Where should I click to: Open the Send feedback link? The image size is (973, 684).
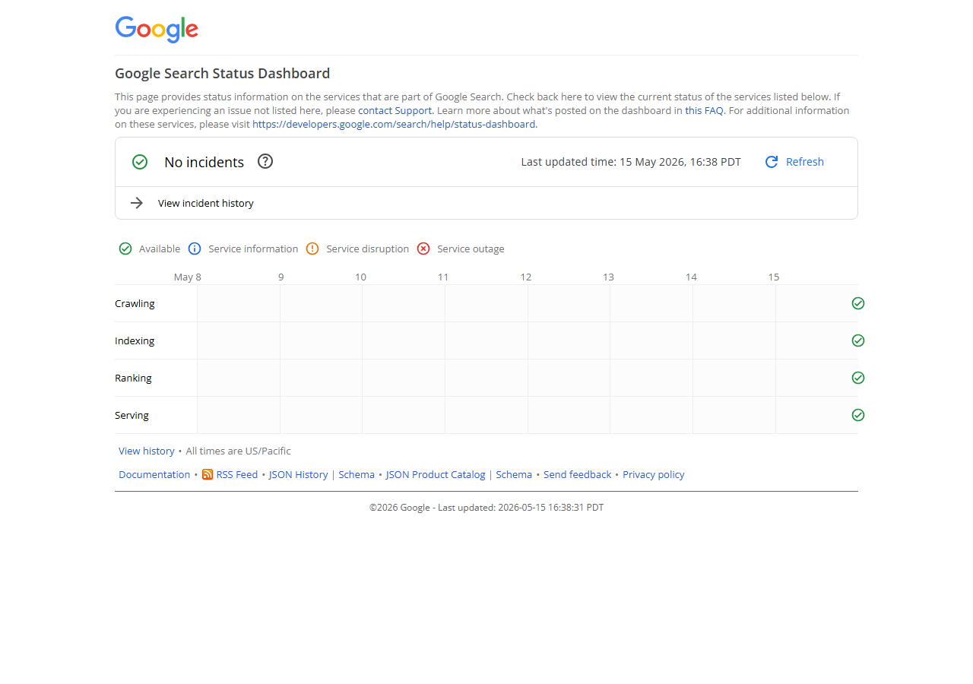click(578, 474)
